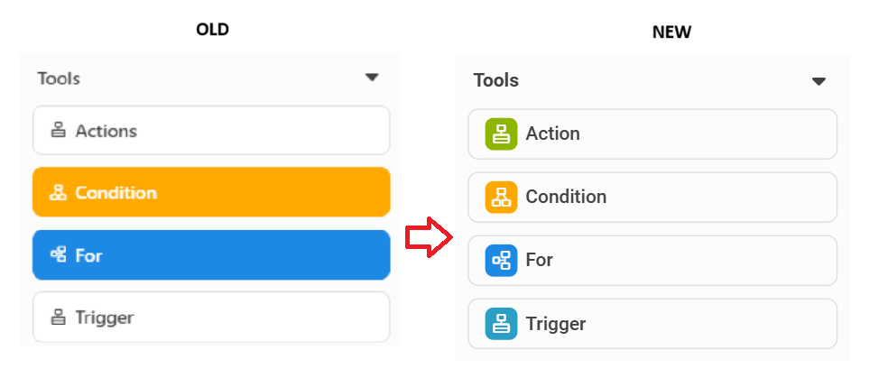Click the blue For icon in new panel
879x387 pixels.
point(501,261)
